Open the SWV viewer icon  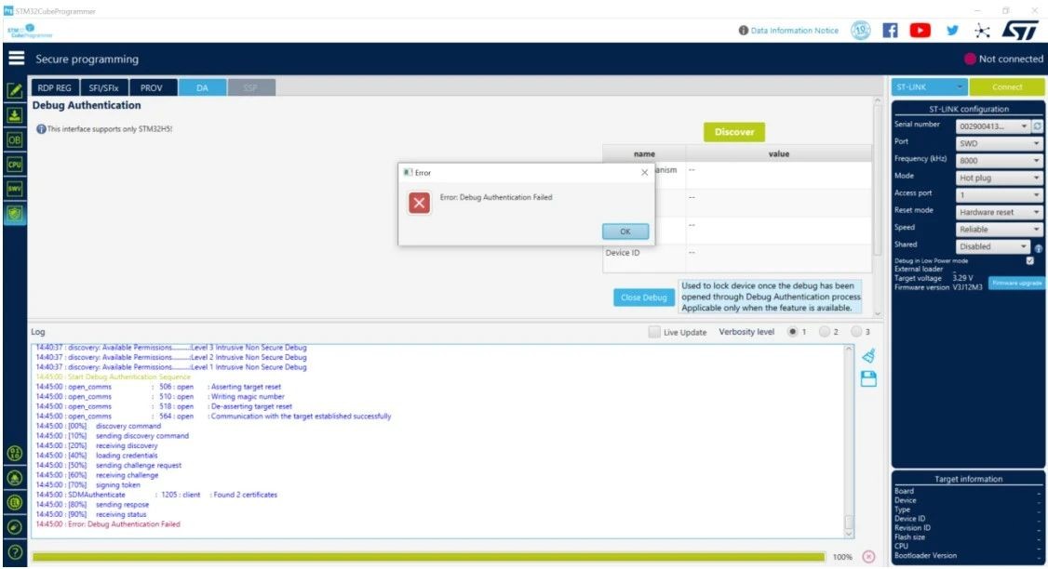tap(15, 189)
